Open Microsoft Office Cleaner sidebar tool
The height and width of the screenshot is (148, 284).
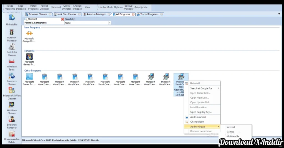pyautogui.click(x=12, y=93)
